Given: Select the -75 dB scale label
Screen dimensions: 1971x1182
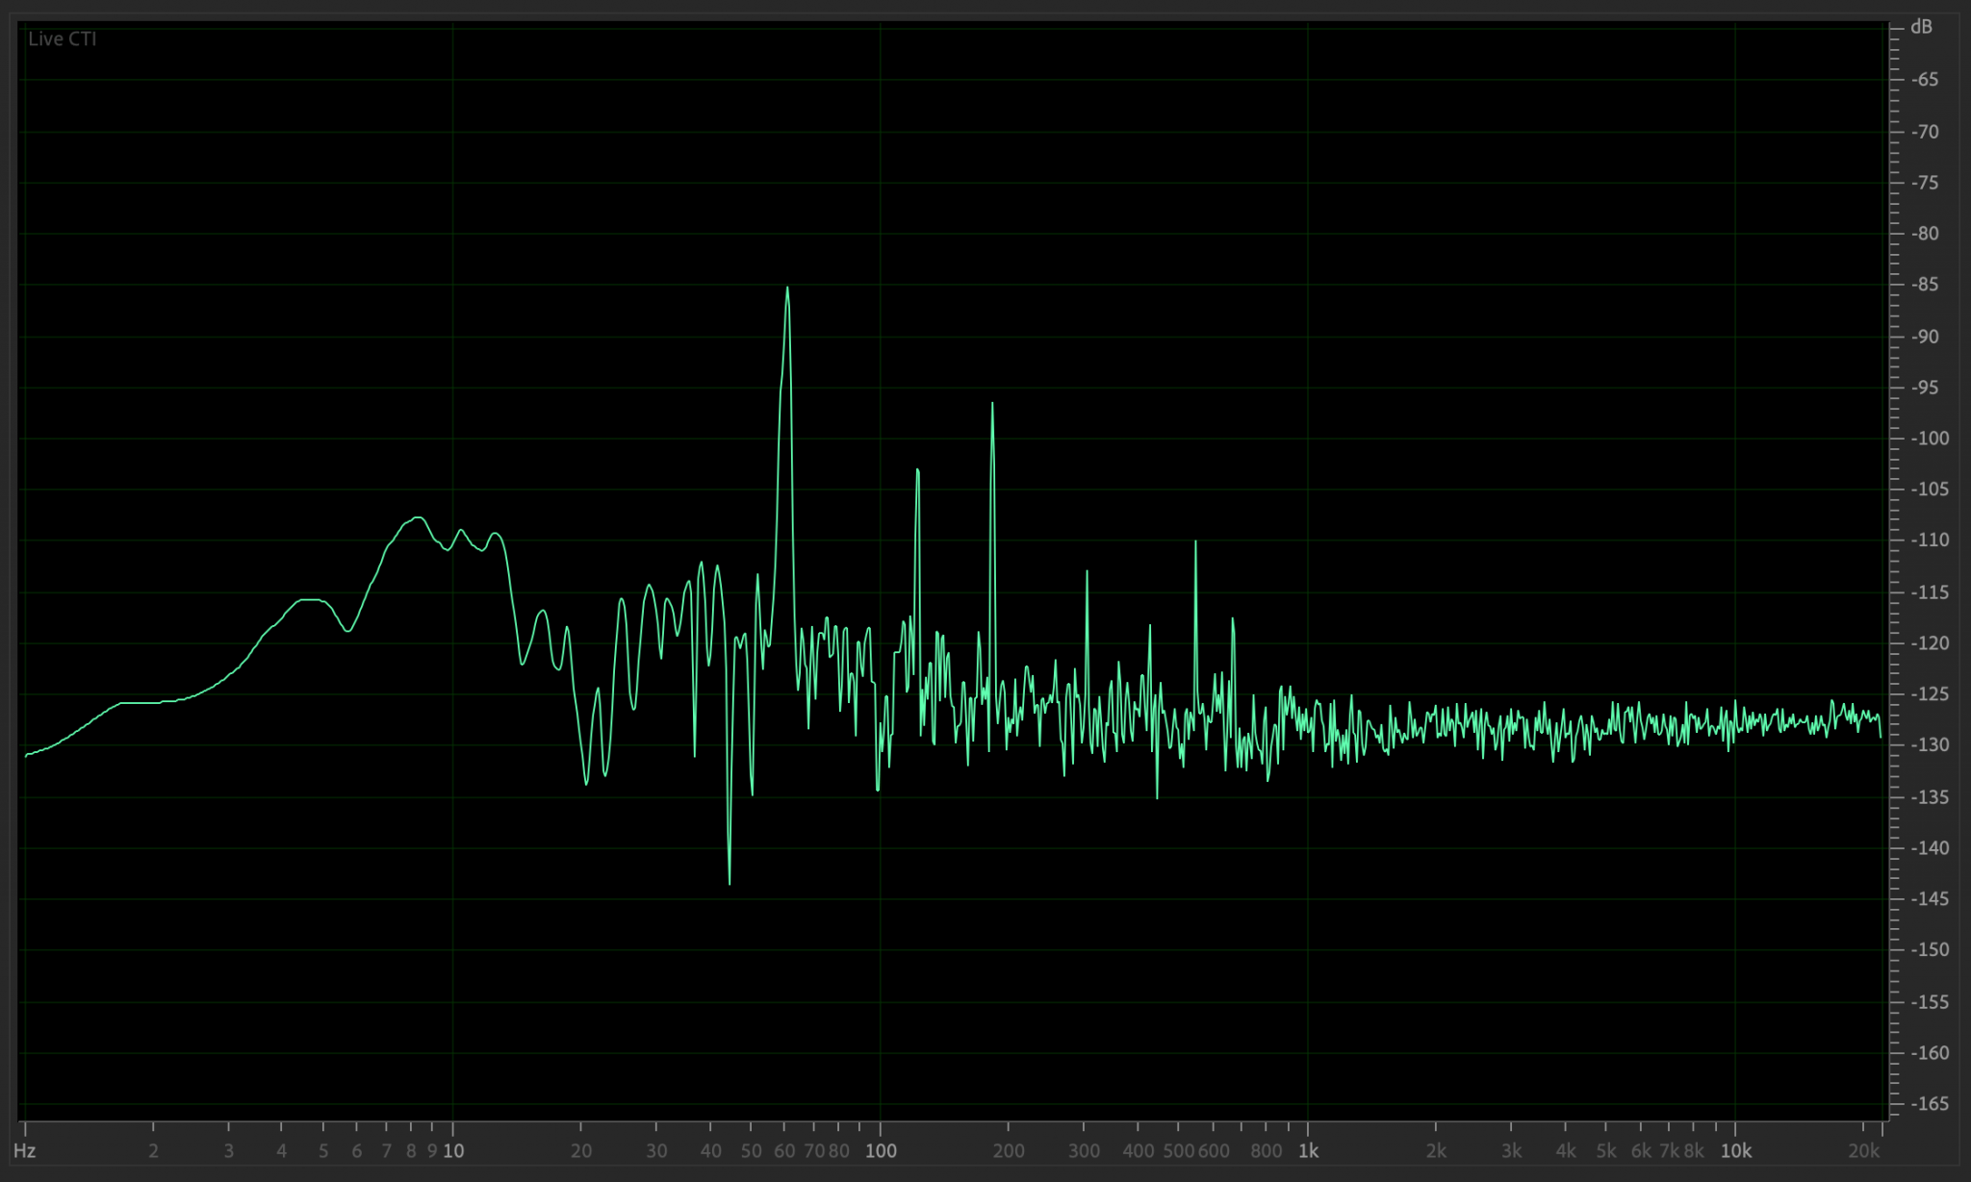Looking at the screenshot, I should pyautogui.click(x=1924, y=183).
